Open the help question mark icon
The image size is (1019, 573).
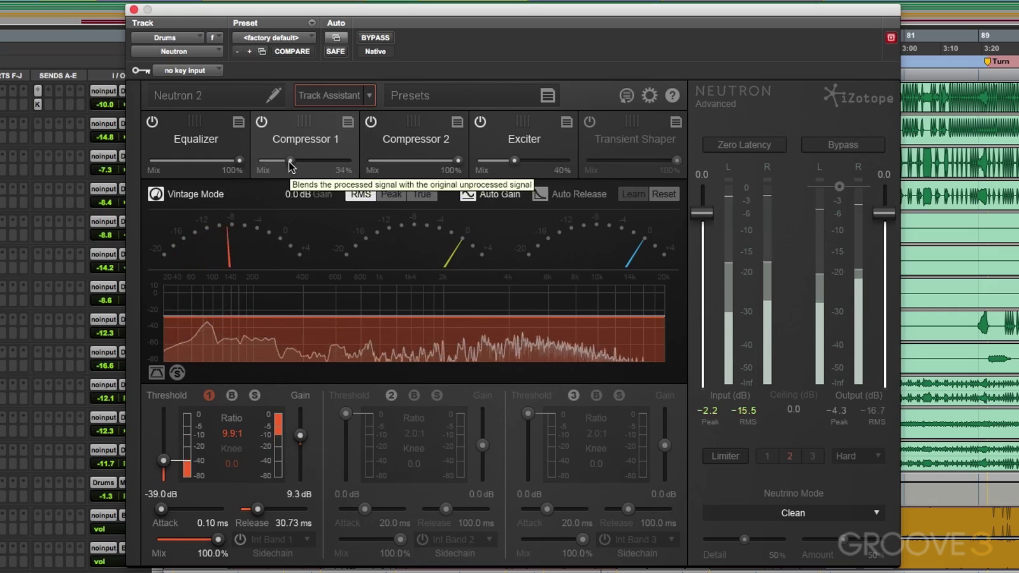click(x=673, y=95)
